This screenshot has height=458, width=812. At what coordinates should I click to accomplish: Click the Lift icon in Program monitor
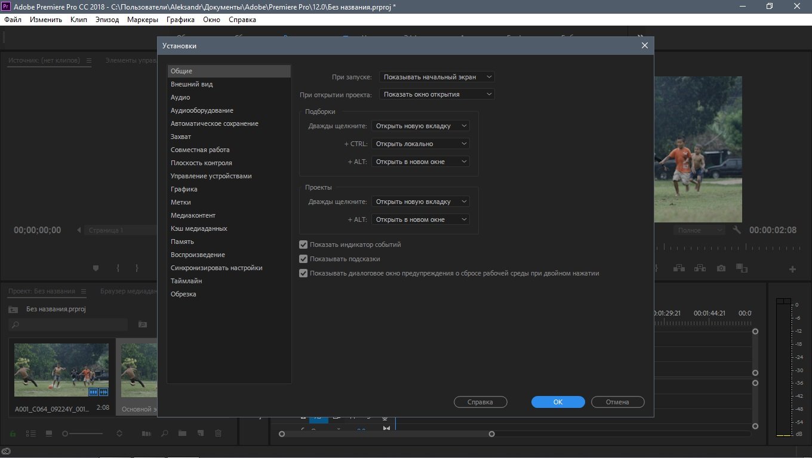point(679,268)
